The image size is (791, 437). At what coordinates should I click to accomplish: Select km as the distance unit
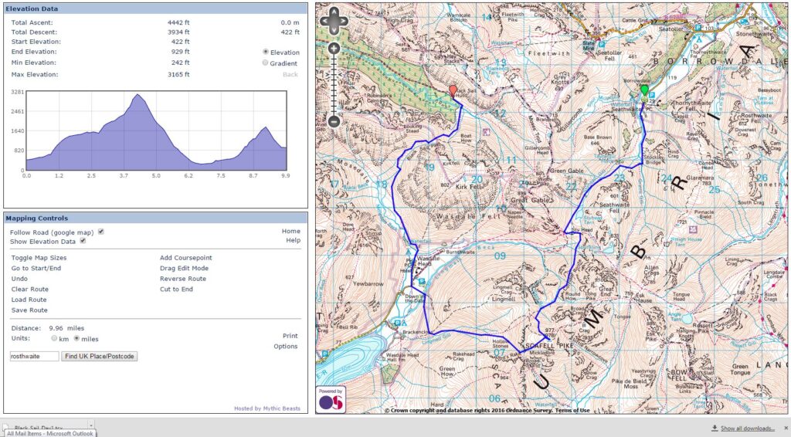54,338
